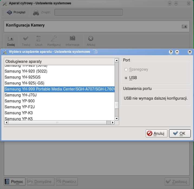Close the Wybierz urządzenie aparatu dialog
194x189 pixels.
[190, 52]
